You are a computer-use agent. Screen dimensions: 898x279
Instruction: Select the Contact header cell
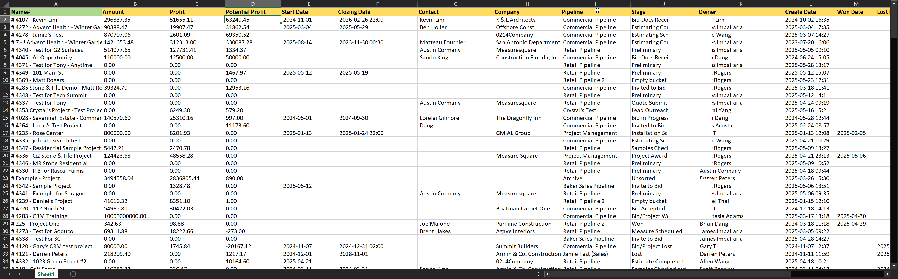click(456, 12)
